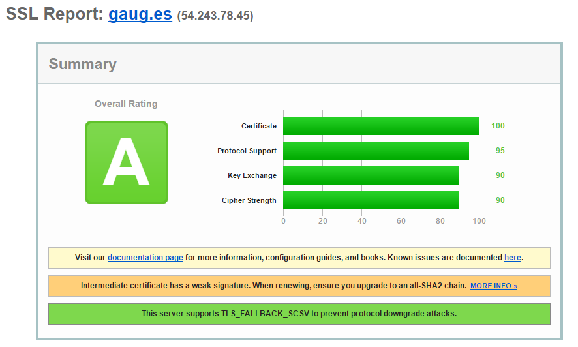The height and width of the screenshot is (347, 578).
Task: Click the Certificate score value 100
Action: pyautogui.click(x=498, y=126)
